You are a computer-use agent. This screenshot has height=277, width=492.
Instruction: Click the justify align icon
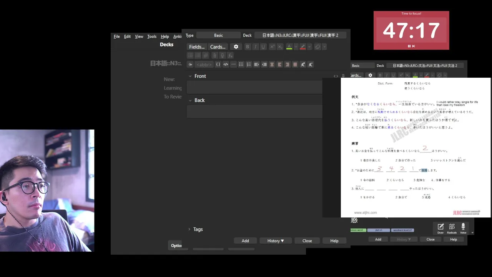[x=295, y=64]
